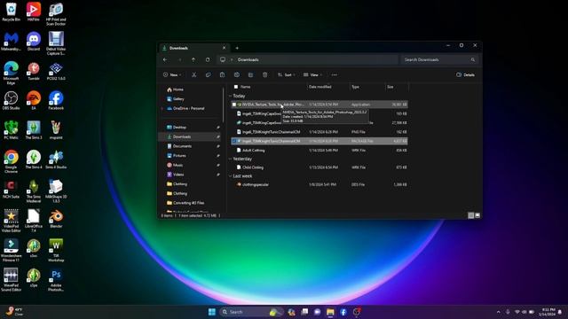Untick the checkbox on the selected PACKAGE file row
This screenshot has width=568, height=319.
pos(234,141)
